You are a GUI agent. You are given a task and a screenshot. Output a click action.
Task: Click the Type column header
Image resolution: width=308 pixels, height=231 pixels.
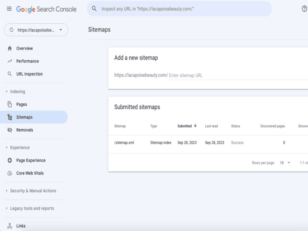[154, 126]
